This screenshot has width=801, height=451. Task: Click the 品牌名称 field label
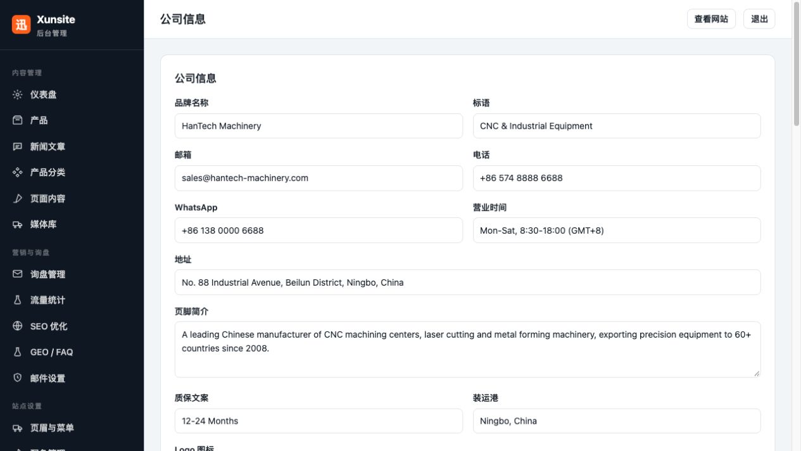tap(191, 103)
